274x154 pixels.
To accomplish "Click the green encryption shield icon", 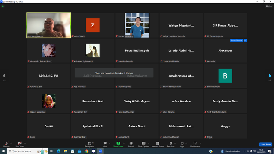I will coord(3,6).
